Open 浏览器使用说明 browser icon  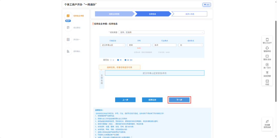[x=267, y=121]
